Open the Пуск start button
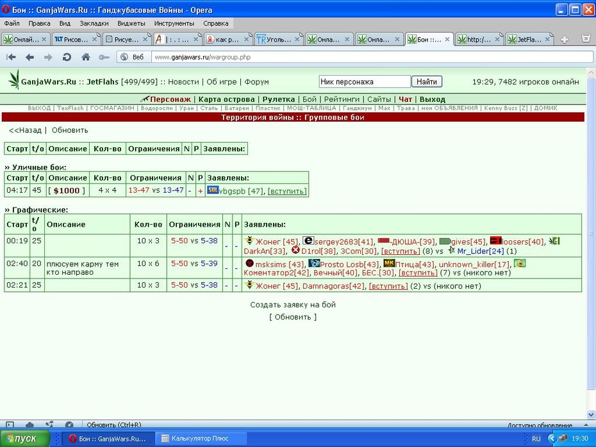 click(25, 438)
